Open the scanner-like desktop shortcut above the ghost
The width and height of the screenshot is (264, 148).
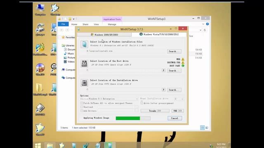pyautogui.click(x=40, y=109)
